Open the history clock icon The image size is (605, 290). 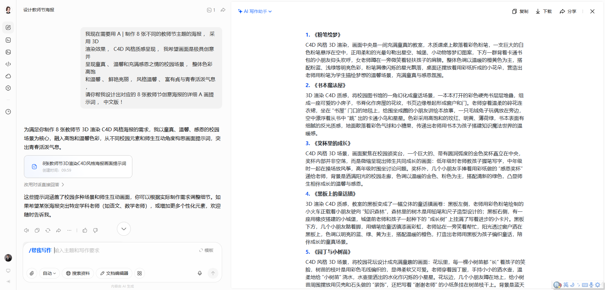point(8,112)
